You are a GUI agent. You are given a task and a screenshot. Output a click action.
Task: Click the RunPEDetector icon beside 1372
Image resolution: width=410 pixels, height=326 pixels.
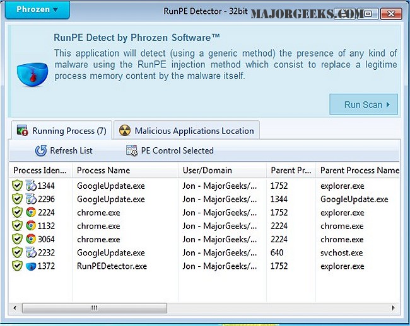click(31, 266)
